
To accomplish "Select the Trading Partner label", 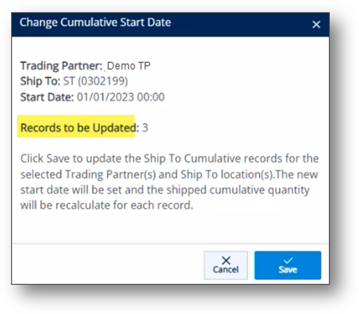I will point(62,66).
